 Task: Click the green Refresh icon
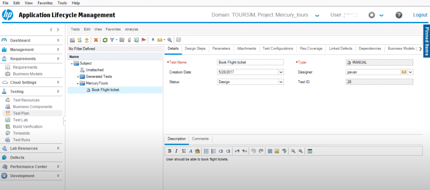105,40
